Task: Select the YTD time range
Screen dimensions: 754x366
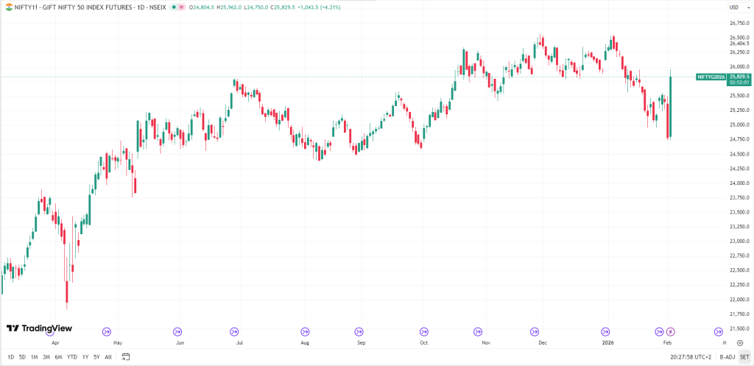Action: pos(71,357)
